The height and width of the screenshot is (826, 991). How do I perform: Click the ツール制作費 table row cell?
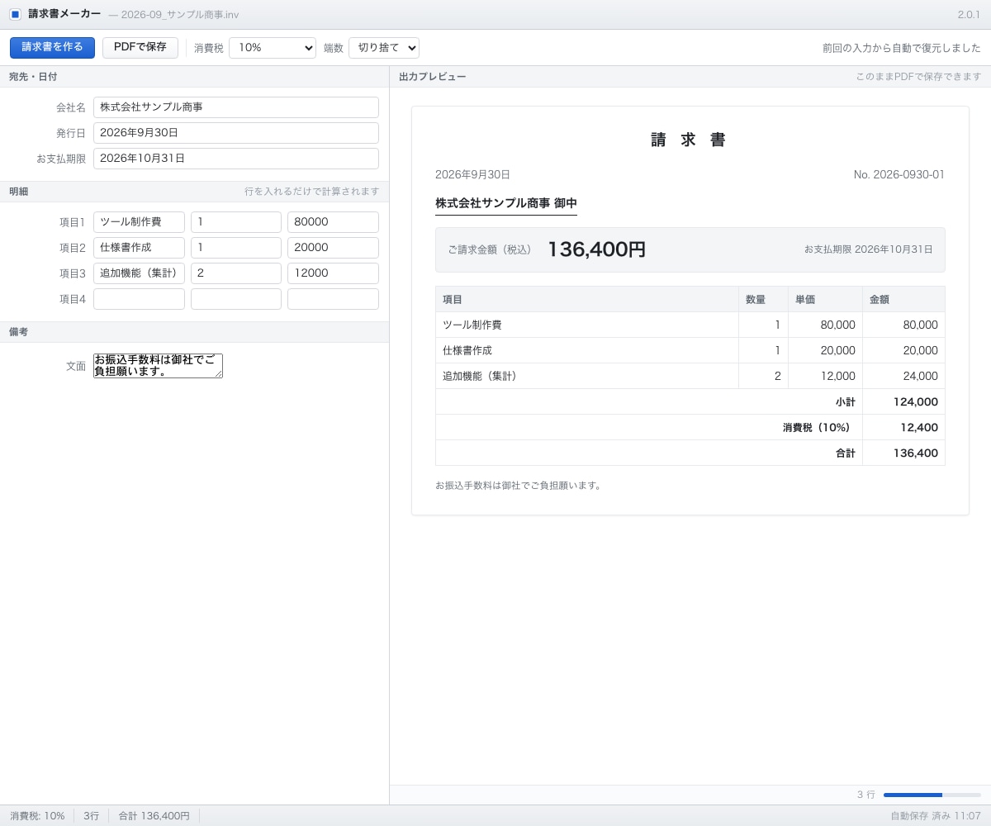click(x=587, y=325)
